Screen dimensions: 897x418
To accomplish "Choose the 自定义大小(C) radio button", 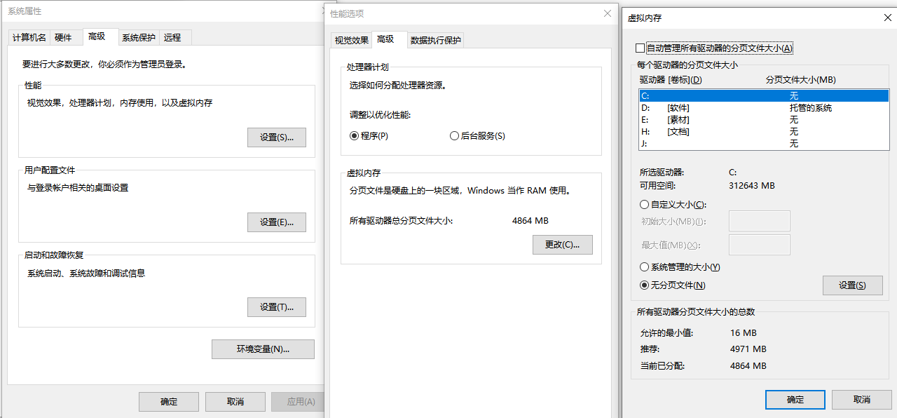I will pyautogui.click(x=673, y=205).
